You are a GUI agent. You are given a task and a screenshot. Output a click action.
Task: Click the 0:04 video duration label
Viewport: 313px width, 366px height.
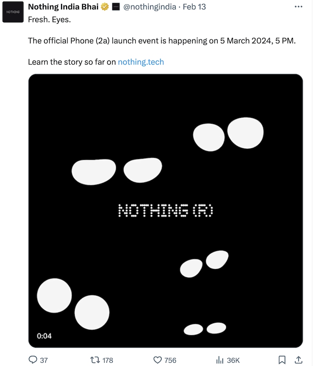pos(44,336)
